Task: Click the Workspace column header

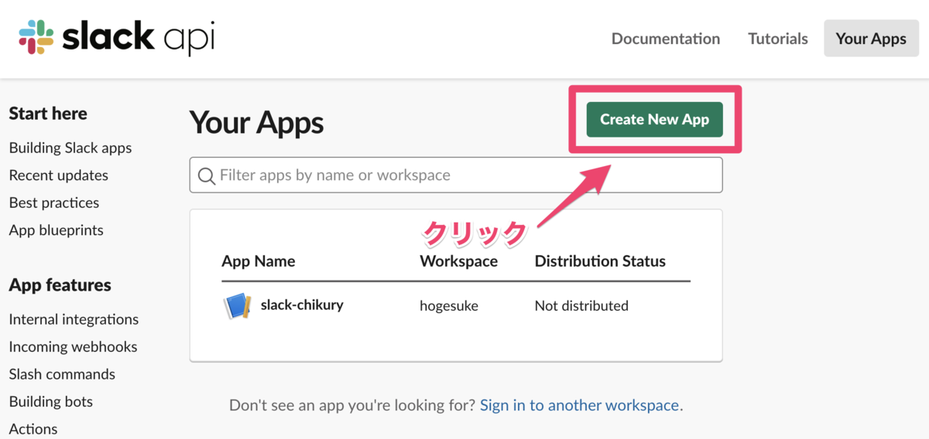Action: 459,261
